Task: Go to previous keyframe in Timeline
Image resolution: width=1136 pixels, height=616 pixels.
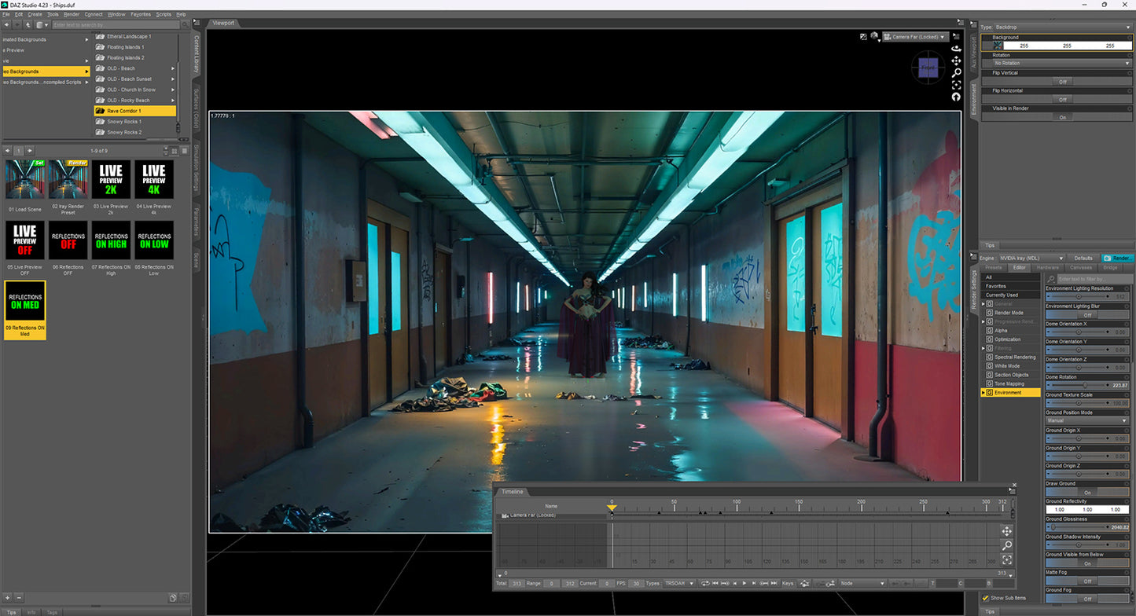Action: point(725,583)
